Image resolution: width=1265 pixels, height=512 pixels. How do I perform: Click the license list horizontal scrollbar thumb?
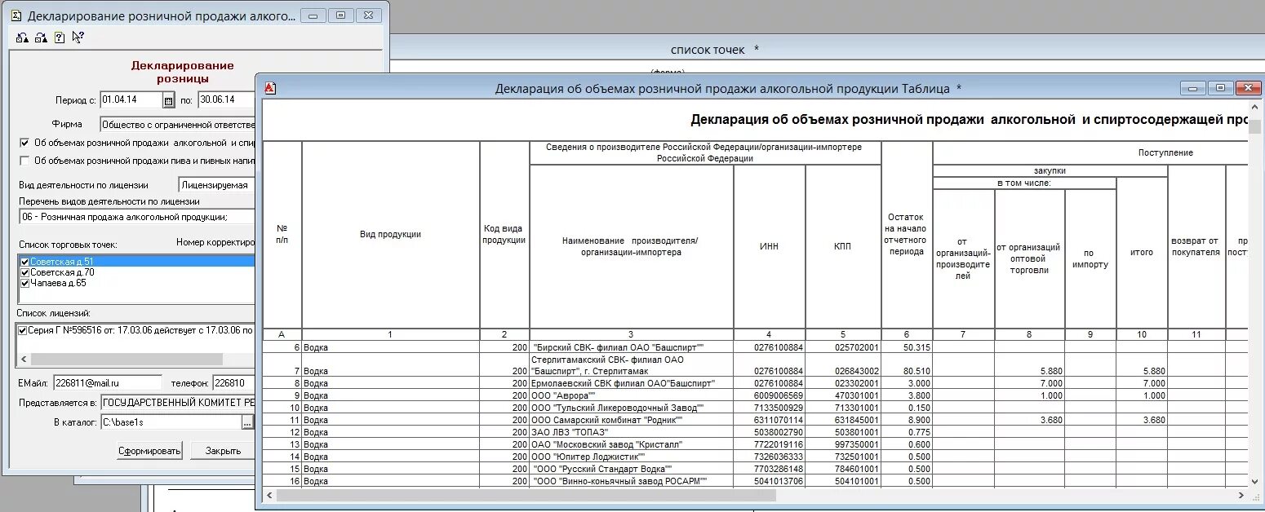point(126,360)
